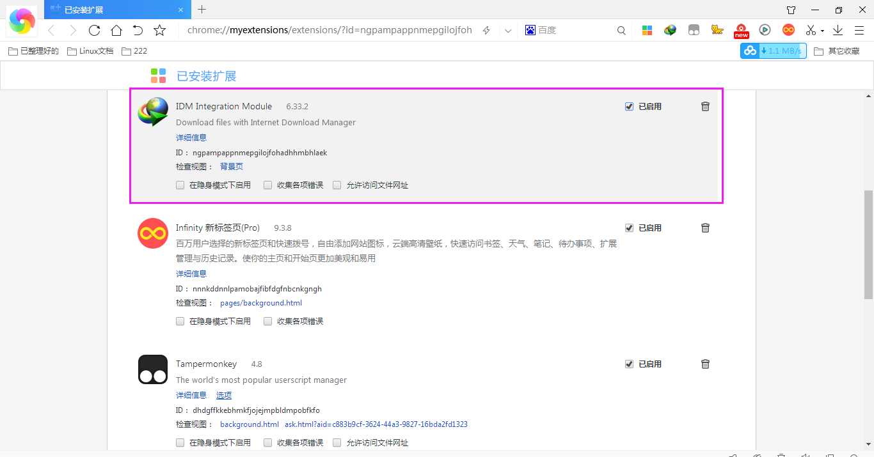Reload the current page
Viewport: 874px width, 457px height.
(x=94, y=30)
